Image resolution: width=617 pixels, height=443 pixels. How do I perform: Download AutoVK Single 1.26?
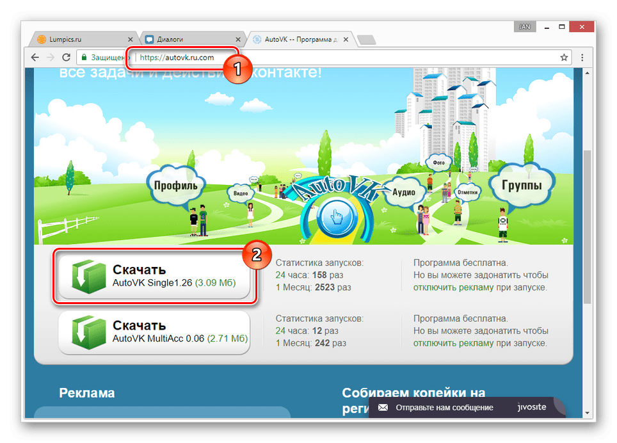pos(154,275)
